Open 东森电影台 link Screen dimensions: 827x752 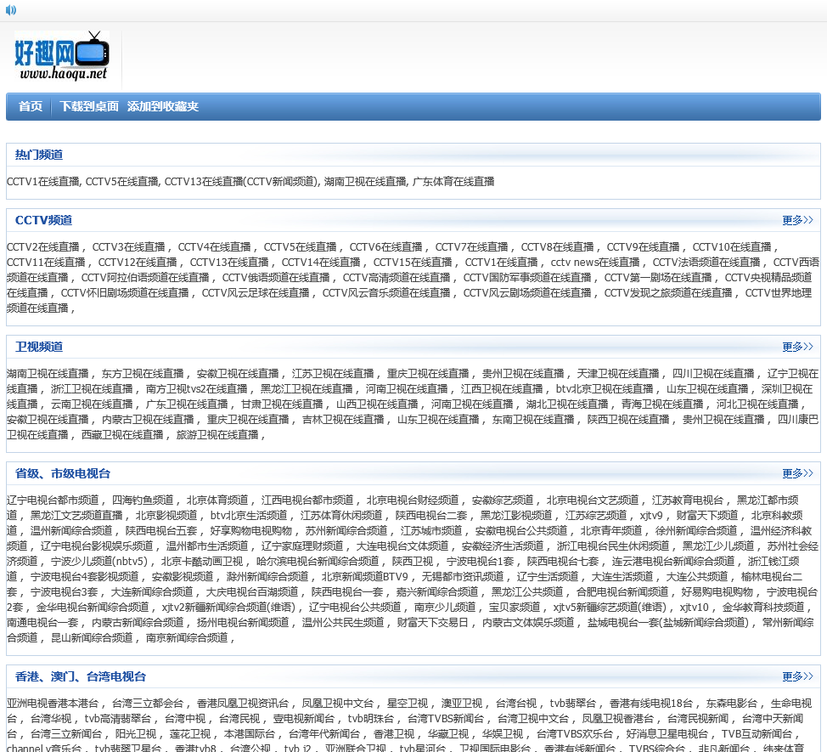pyautogui.click(x=732, y=704)
